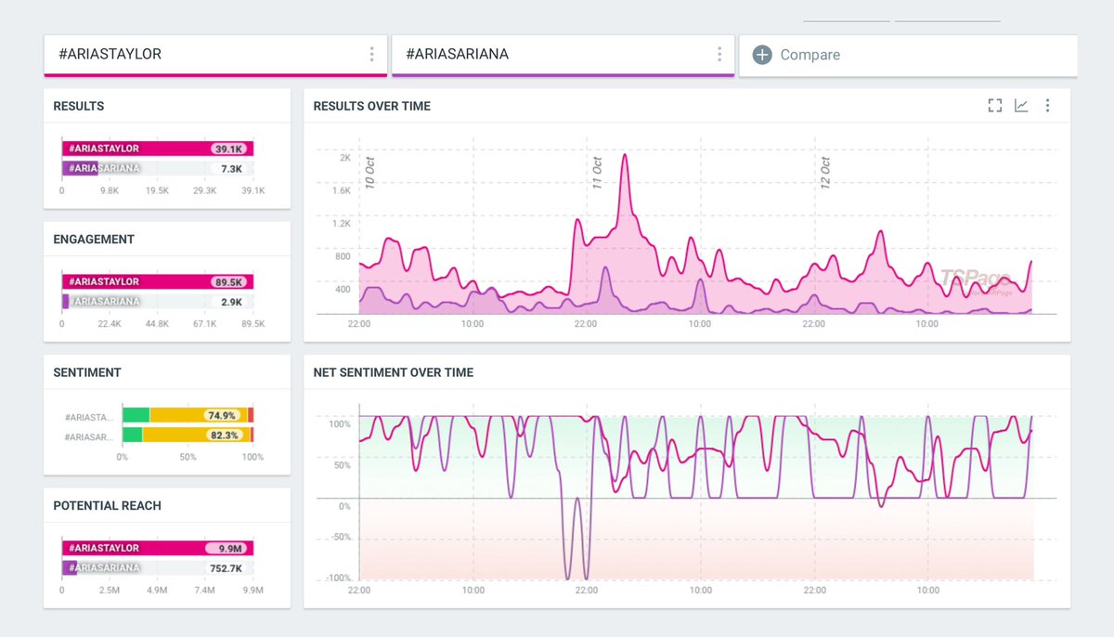1114x637 pixels.
Task: Click the green positive segment of #ARIASTAYLOR sentiment
Action: coord(136,415)
